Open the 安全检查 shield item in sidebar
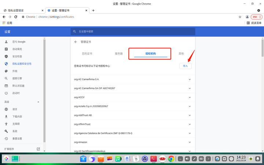This screenshot has width=264, height=165. coord(17,56)
